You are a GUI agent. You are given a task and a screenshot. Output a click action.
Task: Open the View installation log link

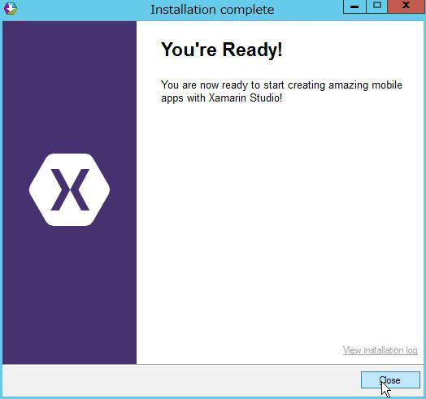tap(380, 350)
